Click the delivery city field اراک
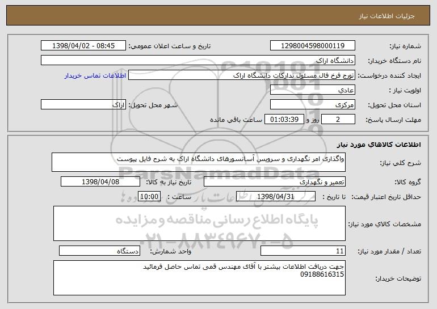The width and height of the screenshot is (437, 309). click(83, 105)
